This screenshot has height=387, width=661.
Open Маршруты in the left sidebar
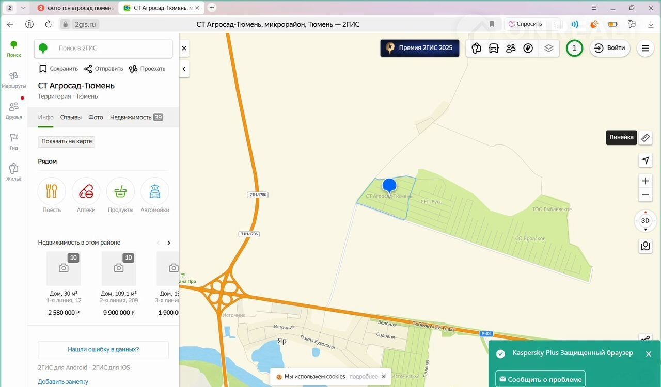pos(14,79)
